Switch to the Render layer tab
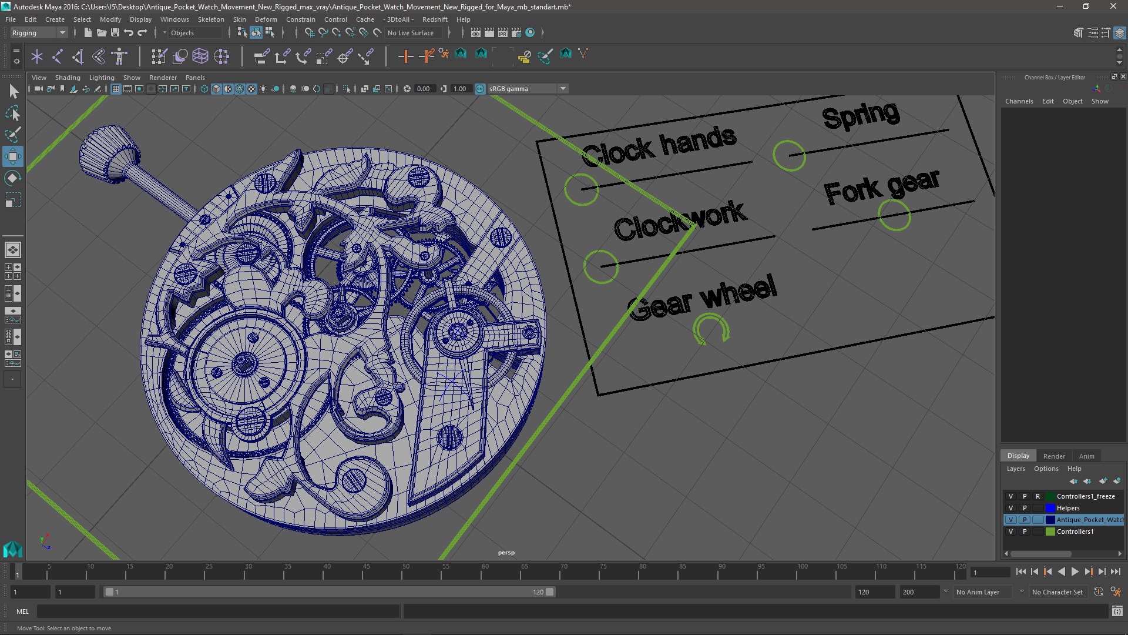The width and height of the screenshot is (1128, 635). (x=1053, y=456)
